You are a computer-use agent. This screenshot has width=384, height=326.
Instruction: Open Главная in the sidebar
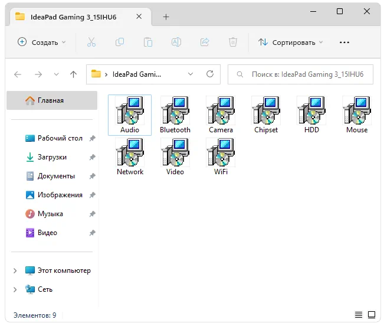pyautogui.click(x=52, y=100)
